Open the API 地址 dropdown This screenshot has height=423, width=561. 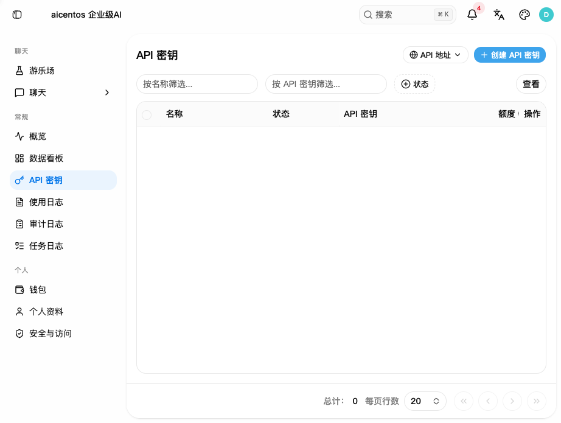[x=436, y=55]
